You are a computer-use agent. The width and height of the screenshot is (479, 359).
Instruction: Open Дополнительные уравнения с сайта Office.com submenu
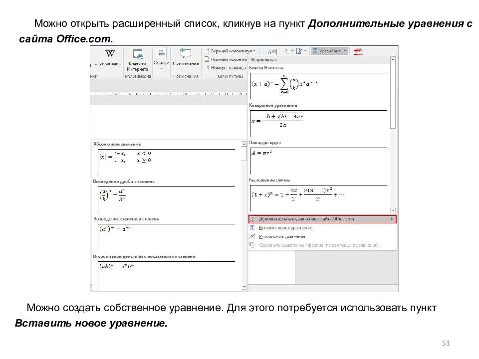click(322, 219)
